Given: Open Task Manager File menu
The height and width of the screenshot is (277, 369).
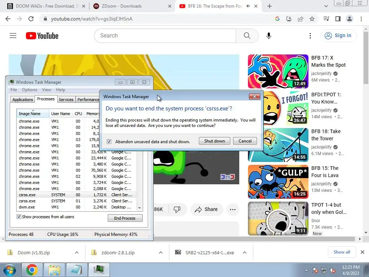Looking at the screenshot, I should click(14, 90).
